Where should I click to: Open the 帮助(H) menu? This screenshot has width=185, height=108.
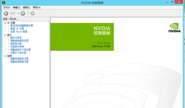point(37,8)
